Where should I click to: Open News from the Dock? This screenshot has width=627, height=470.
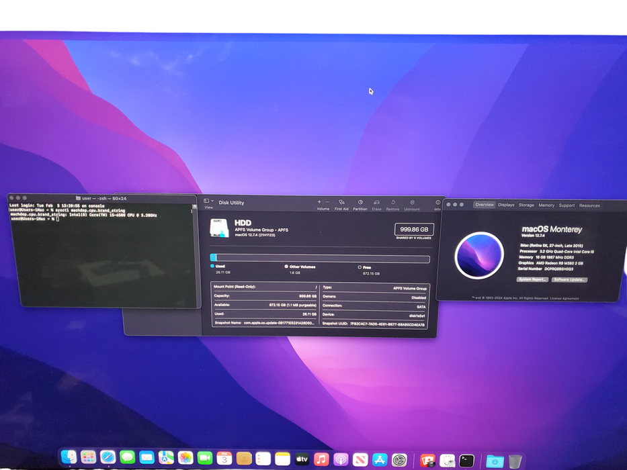point(360,460)
